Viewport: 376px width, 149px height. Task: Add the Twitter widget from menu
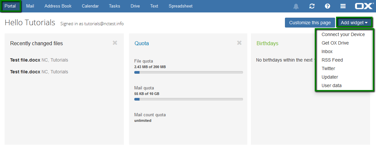328,69
